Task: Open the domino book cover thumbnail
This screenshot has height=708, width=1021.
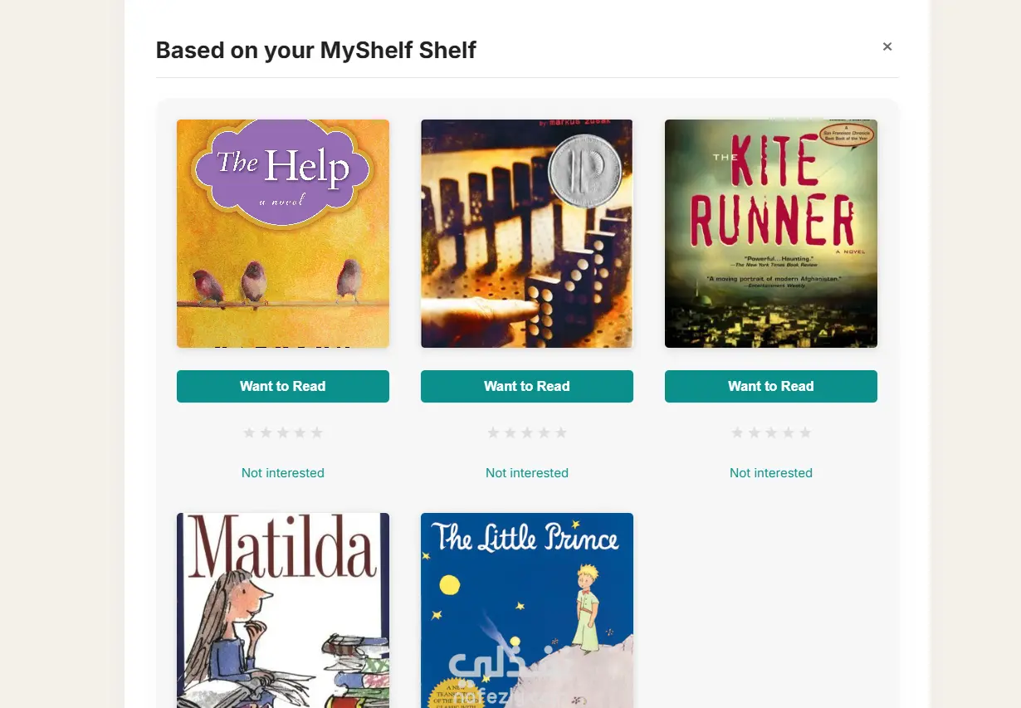Action: pos(526,233)
